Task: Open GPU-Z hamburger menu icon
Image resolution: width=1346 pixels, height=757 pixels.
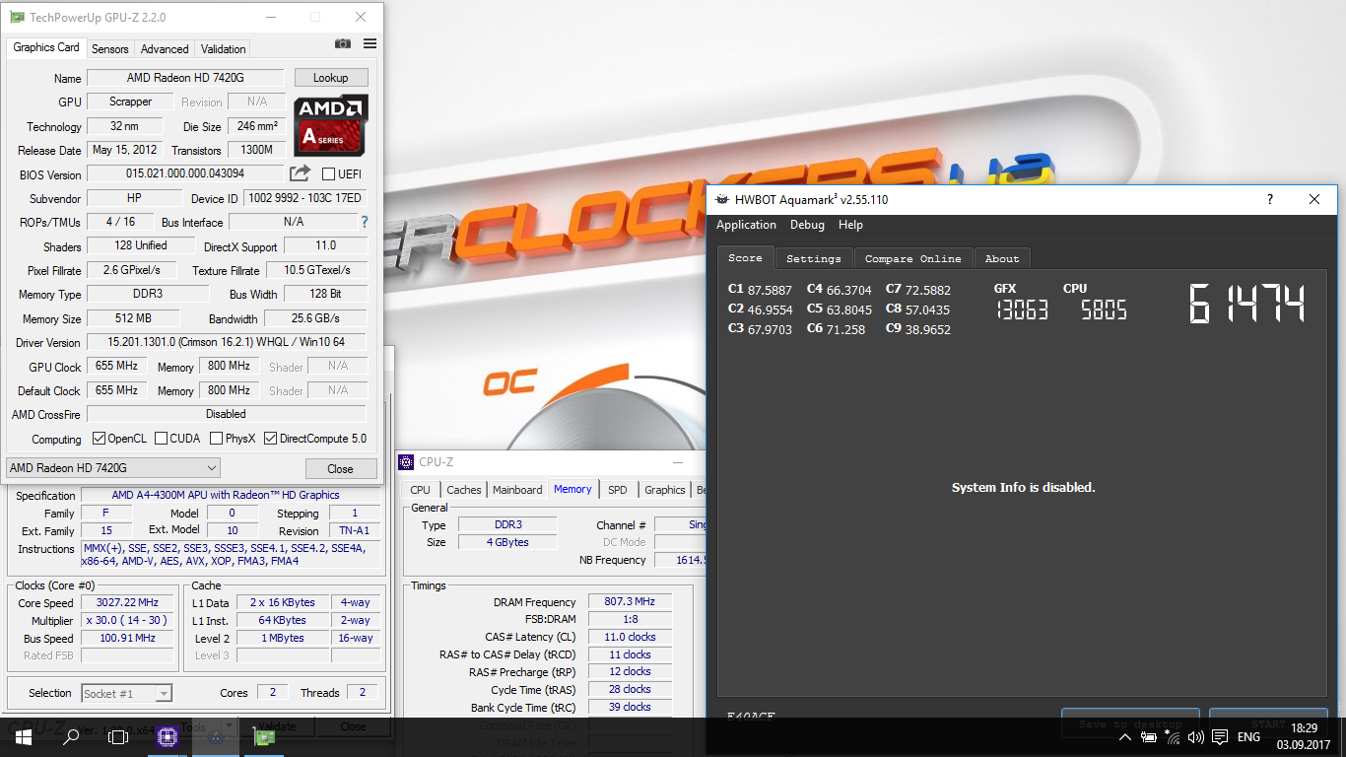Action: coord(370,43)
